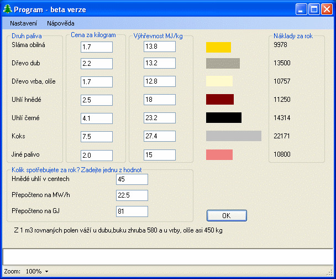Click the silver bar for Koks
The height and width of the screenshot is (279, 336).
point(234,136)
